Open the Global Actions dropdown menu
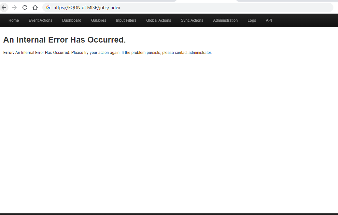The image size is (338, 215). 159,20
